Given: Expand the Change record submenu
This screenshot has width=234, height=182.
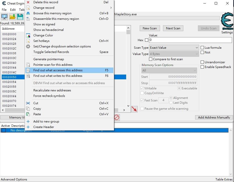Looking at the screenshot, I should click(44, 8).
